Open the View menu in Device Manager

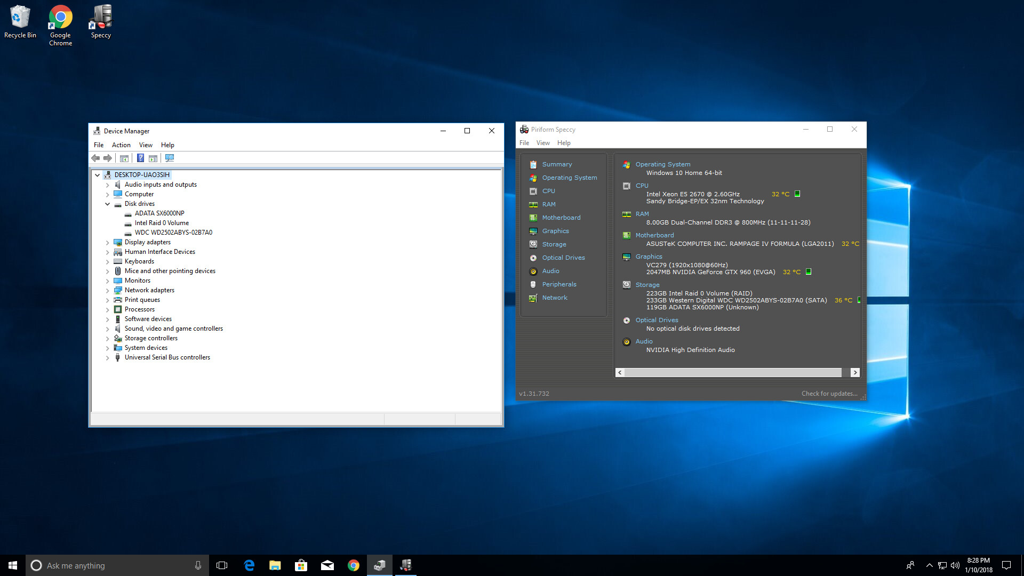146,145
